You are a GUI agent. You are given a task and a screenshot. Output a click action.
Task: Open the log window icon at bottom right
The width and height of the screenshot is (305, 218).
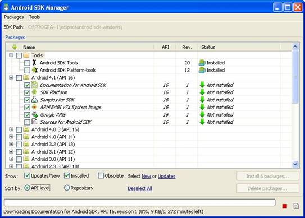click(x=296, y=206)
